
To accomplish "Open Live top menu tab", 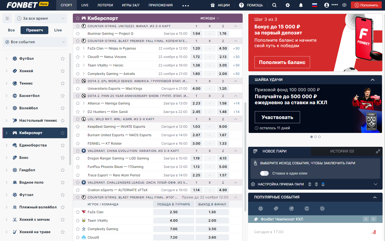I will 85,5.
